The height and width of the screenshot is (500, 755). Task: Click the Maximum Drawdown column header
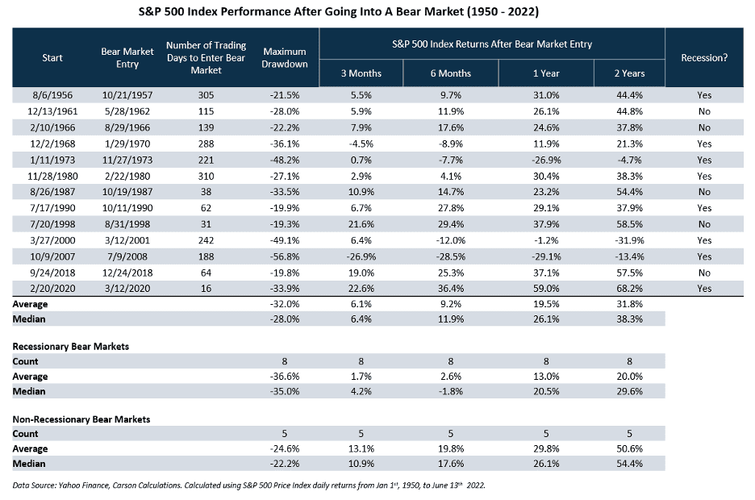(286, 57)
